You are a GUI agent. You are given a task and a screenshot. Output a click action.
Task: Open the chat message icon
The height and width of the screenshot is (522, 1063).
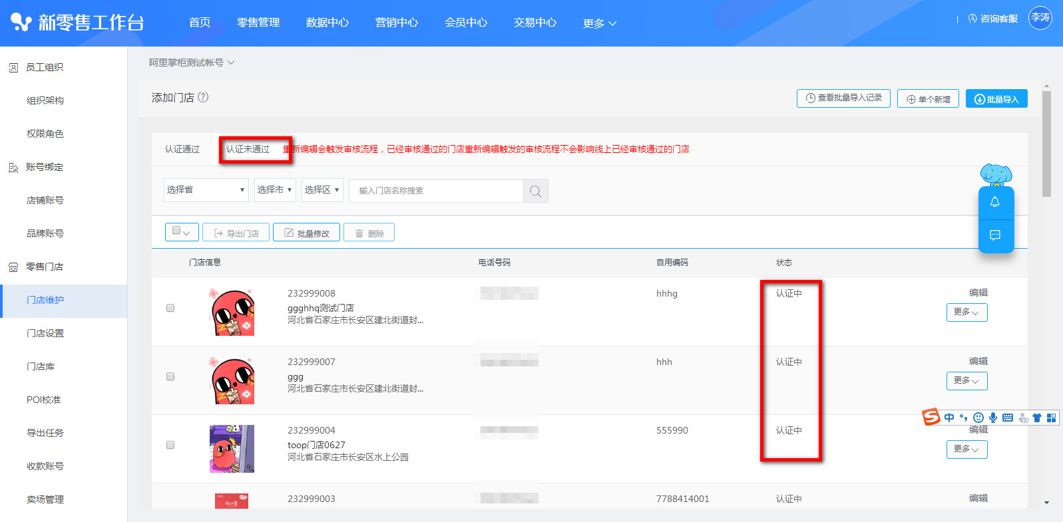tap(995, 235)
